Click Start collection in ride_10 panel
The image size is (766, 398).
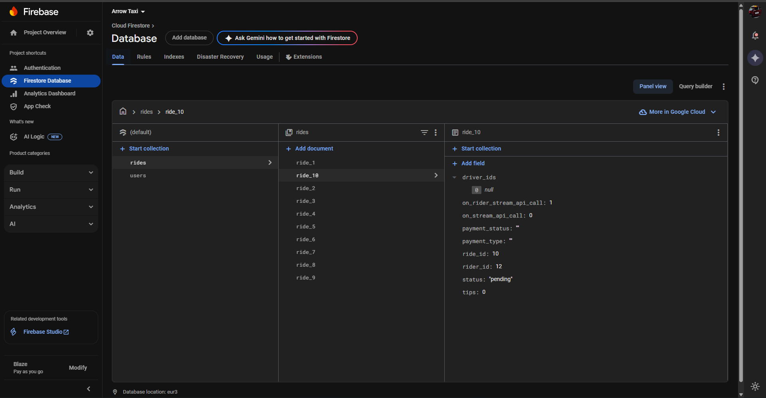click(476, 149)
